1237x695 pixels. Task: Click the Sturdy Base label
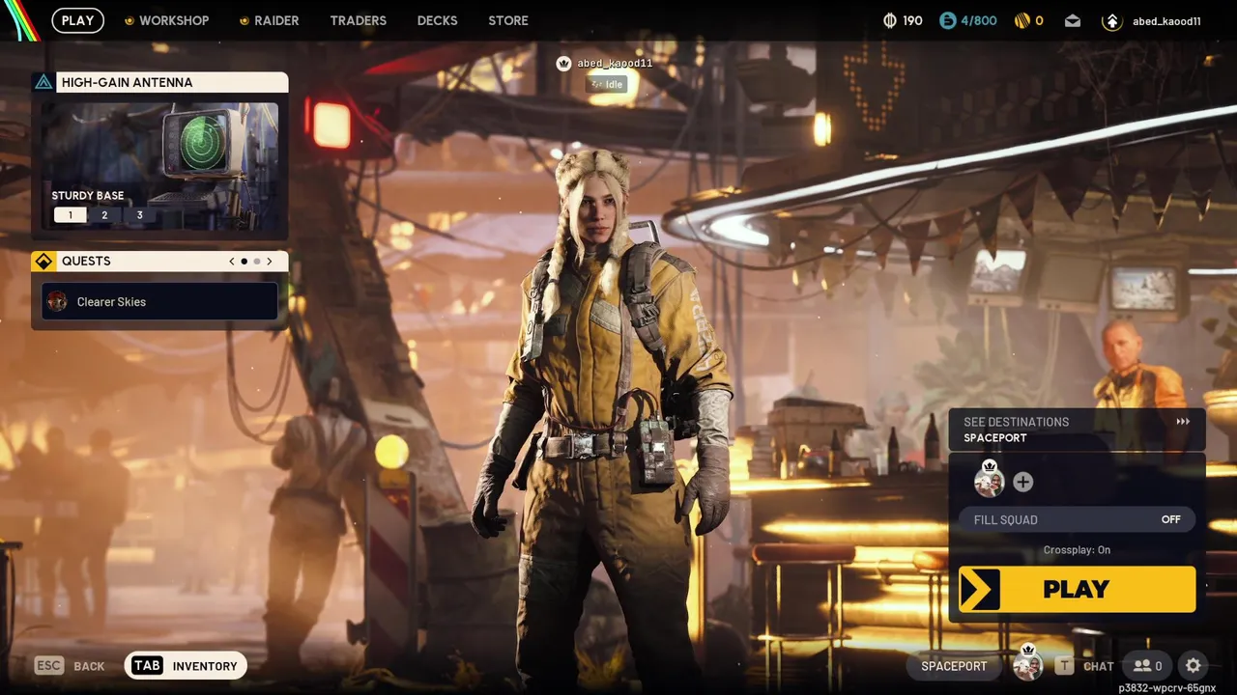pos(88,196)
